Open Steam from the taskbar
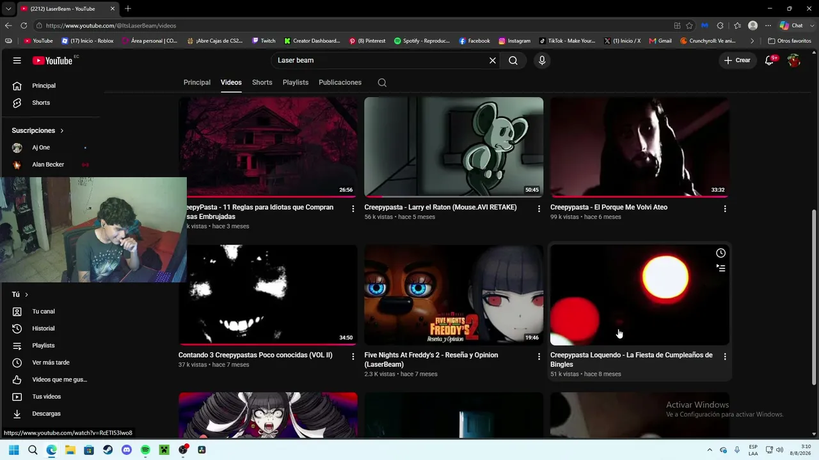Screen dimensions: 819x460 [x=108, y=450]
